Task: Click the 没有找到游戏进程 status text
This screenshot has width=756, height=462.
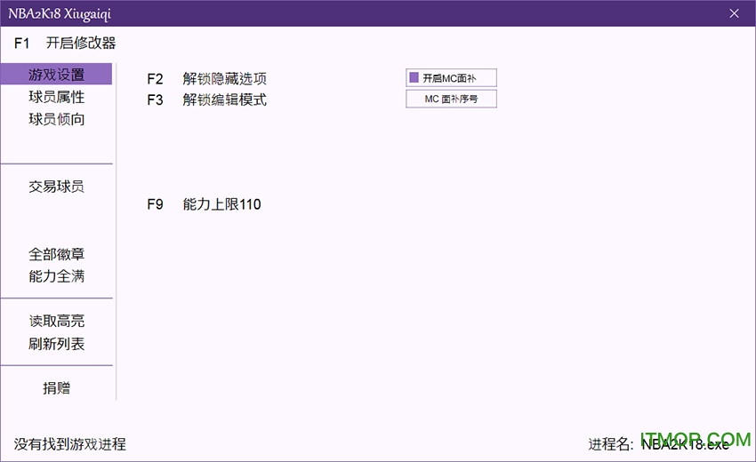Action: click(x=70, y=443)
